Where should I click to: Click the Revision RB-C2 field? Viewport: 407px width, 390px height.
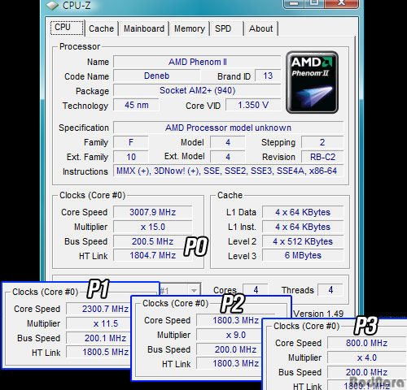(x=322, y=157)
